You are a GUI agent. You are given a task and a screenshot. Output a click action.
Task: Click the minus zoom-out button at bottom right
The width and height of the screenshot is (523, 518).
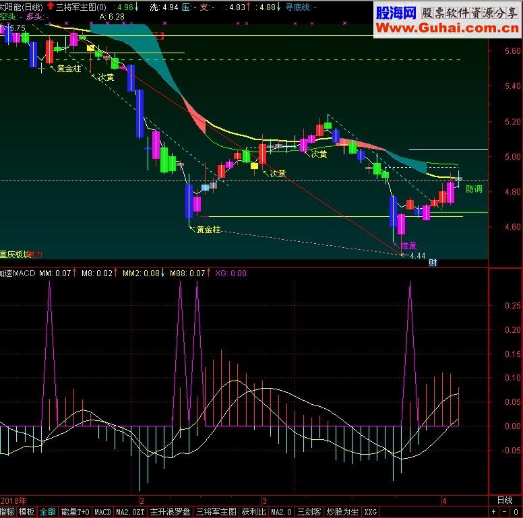pos(504,512)
